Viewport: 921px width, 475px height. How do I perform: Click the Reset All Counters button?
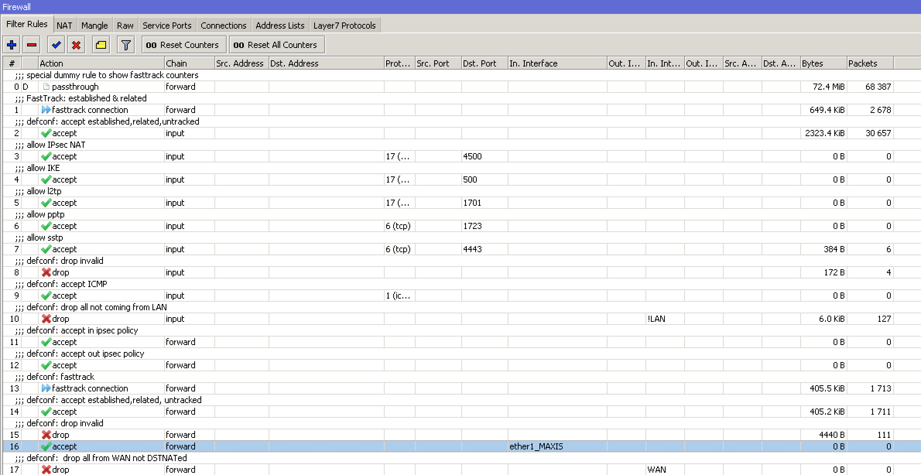click(277, 45)
